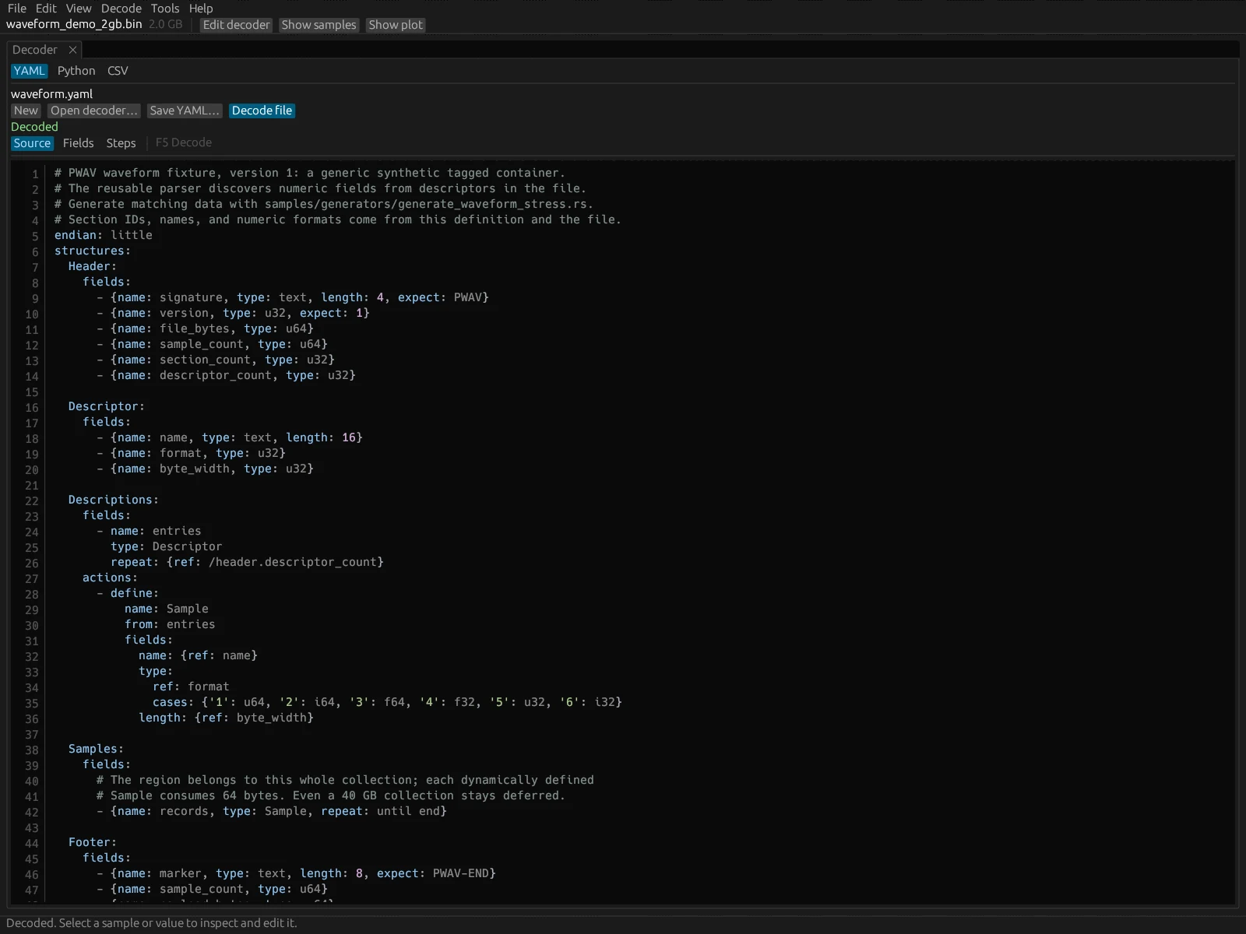This screenshot has width=1246, height=934.
Task: Open the Decode menu
Action: tap(121, 9)
